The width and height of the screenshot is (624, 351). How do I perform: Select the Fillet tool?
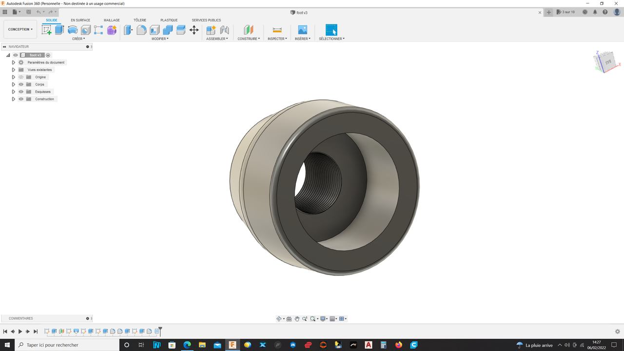tap(141, 30)
